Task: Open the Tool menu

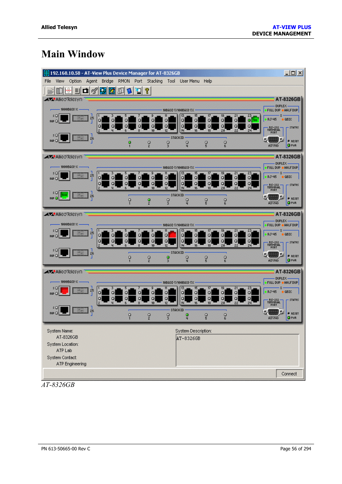Action: click(171, 81)
